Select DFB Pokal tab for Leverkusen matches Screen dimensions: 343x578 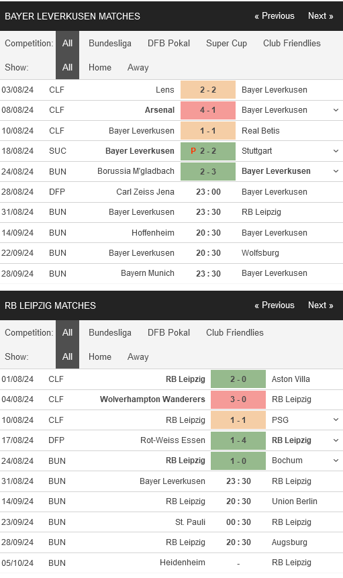coord(168,44)
